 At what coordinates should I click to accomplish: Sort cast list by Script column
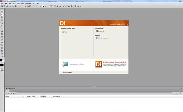(29, 96)
